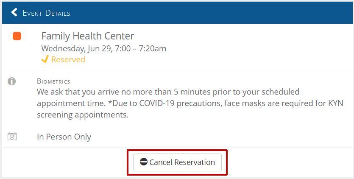Click the Reserved status label
The width and height of the screenshot is (354, 179).
(68, 59)
